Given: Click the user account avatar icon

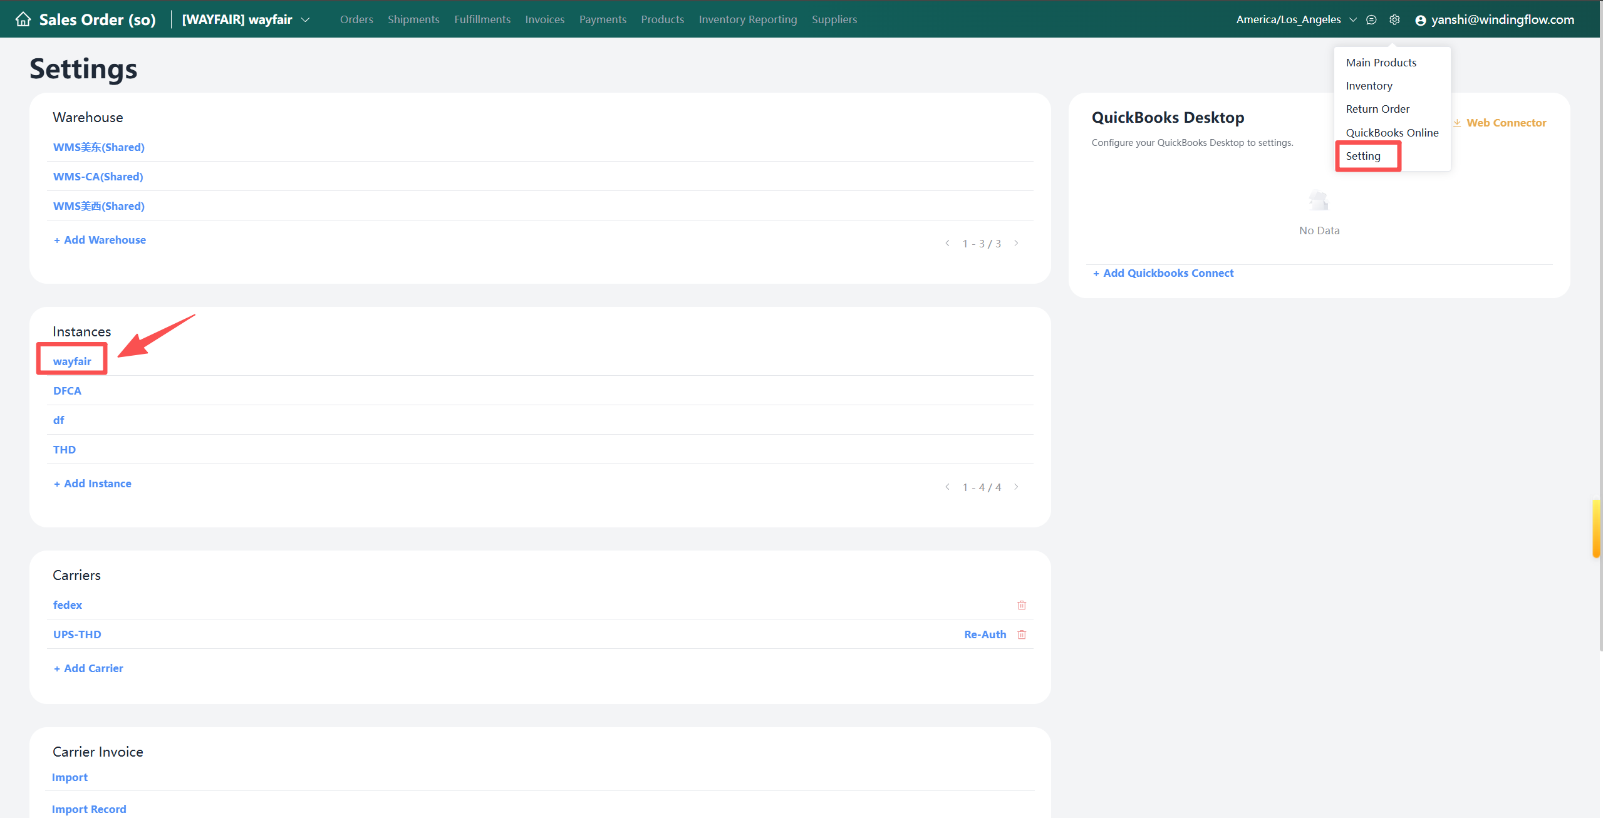Looking at the screenshot, I should pos(1421,20).
